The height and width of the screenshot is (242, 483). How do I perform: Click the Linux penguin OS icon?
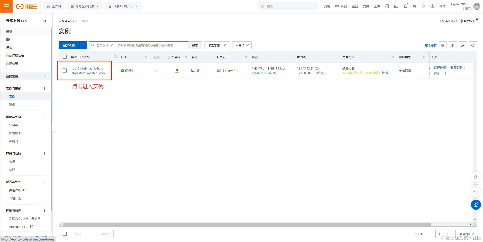pos(177,71)
